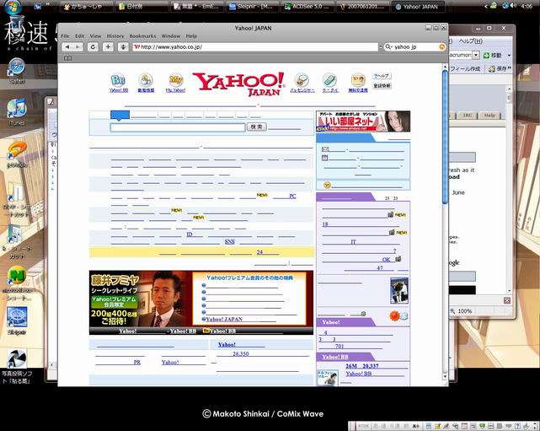Click Safari's blue vertical scrollbar thumb
This screenshot has width=540, height=431.
445,137
